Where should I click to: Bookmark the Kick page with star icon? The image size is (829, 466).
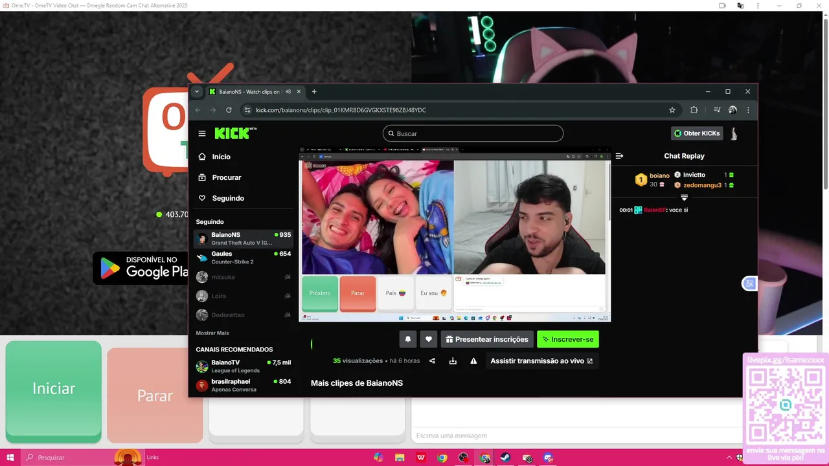(x=672, y=110)
